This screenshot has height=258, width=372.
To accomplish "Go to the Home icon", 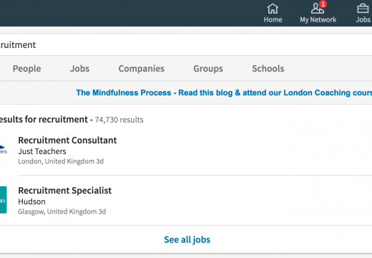I will pos(273,9).
